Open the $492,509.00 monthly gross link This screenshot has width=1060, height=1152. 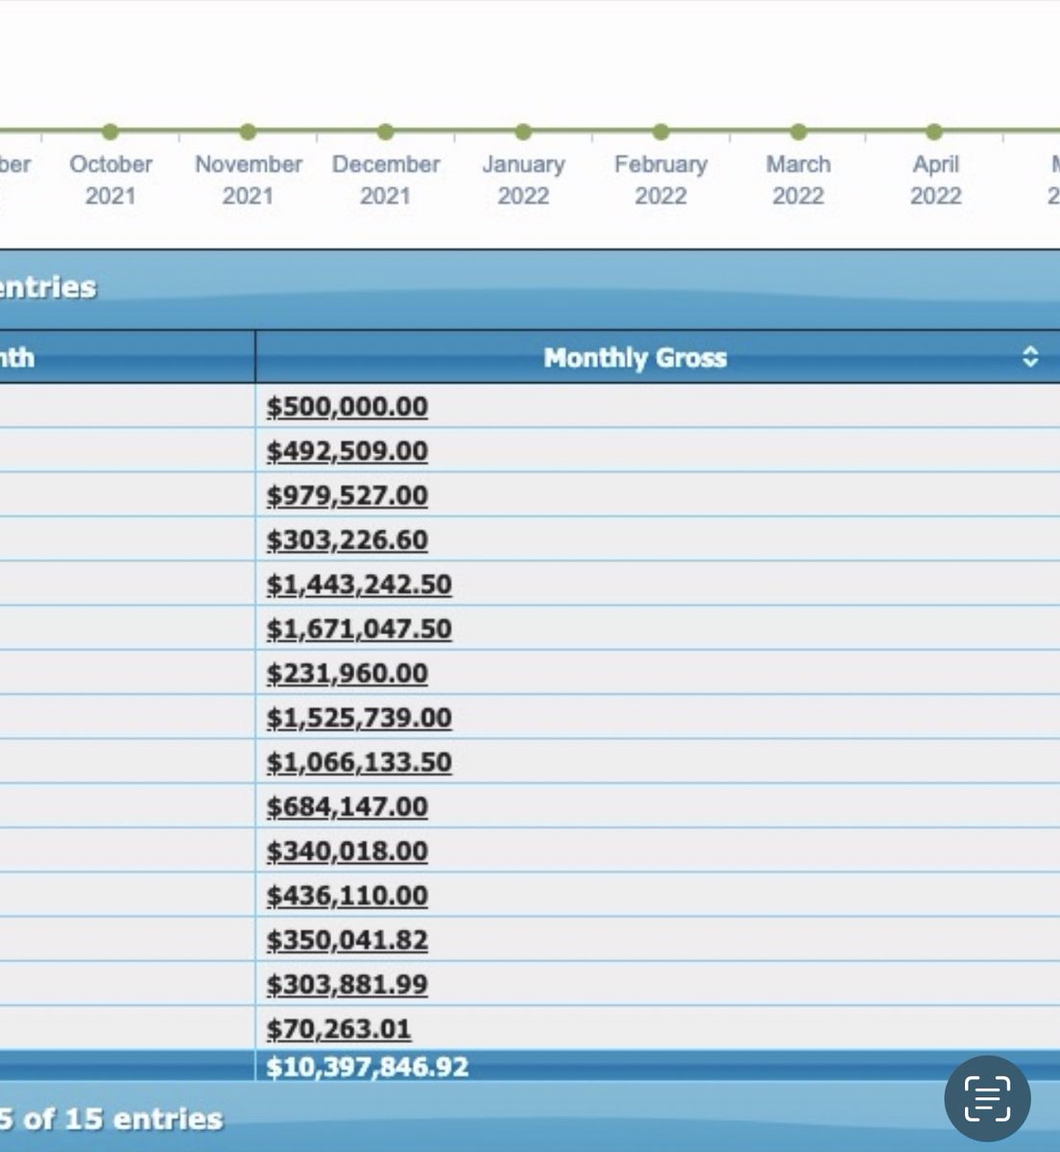[x=347, y=451]
